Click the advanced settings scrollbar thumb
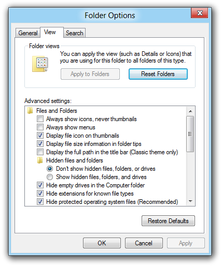Screen dimensions: 222x266 click(x=190, y=134)
